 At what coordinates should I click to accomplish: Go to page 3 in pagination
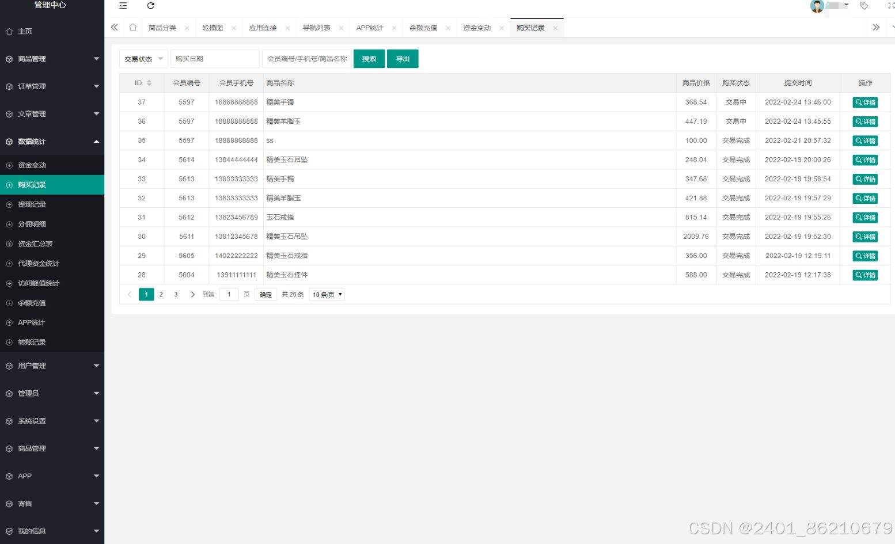[176, 294]
